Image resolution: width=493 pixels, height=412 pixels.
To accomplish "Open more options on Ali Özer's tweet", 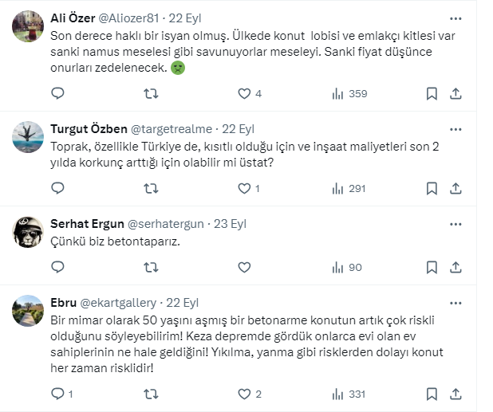I will coord(455,18).
